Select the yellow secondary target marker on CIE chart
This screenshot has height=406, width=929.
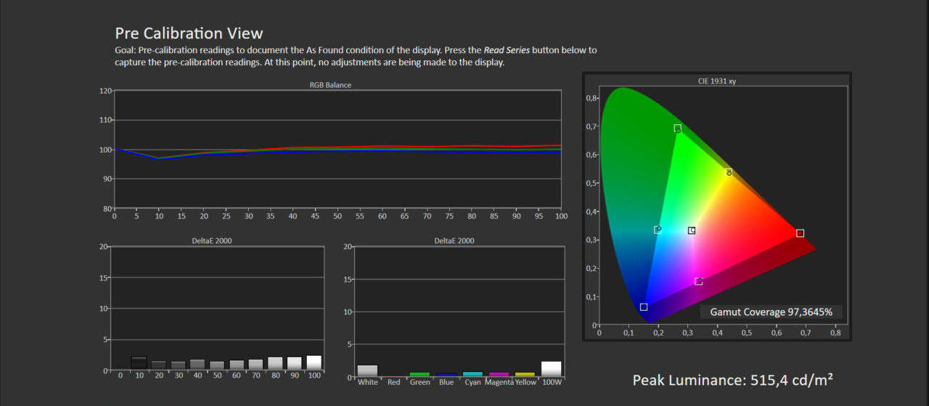coord(729,172)
